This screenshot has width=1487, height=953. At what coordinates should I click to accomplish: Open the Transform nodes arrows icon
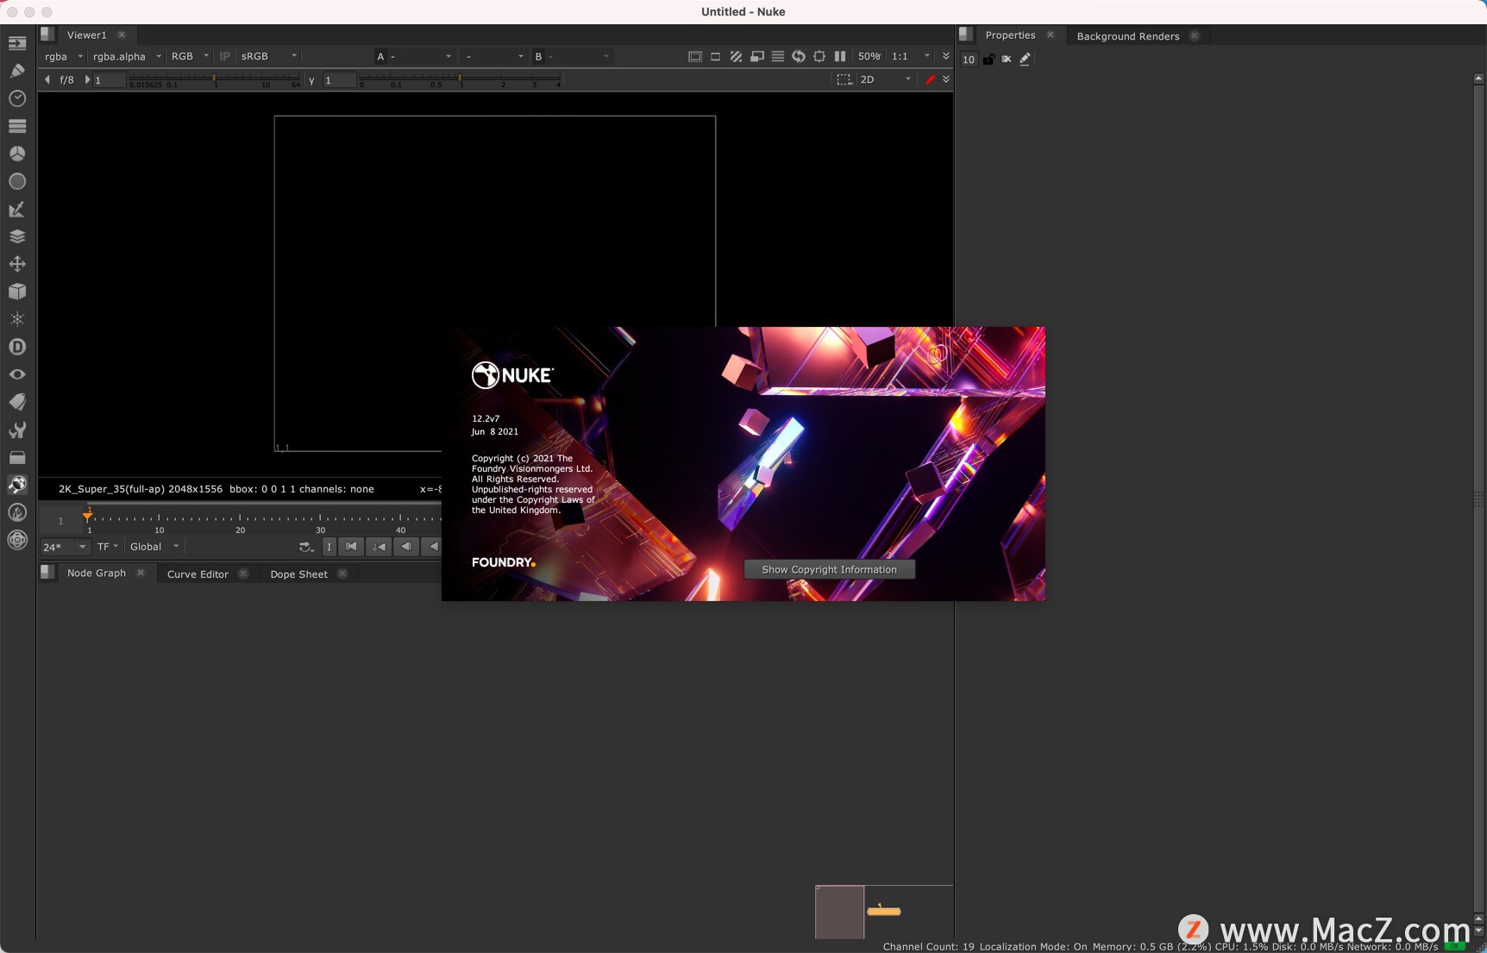tap(17, 264)
